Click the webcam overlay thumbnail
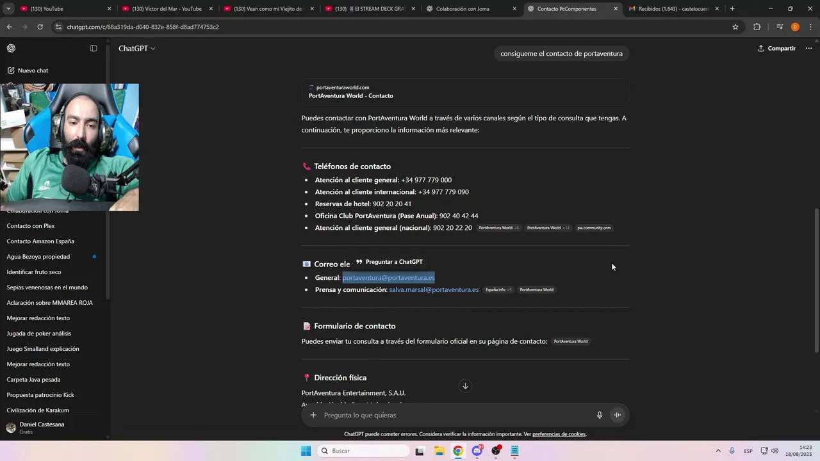The width and height of the screenshot is (820, 461). pyautogui.click(x=69, y=147)
